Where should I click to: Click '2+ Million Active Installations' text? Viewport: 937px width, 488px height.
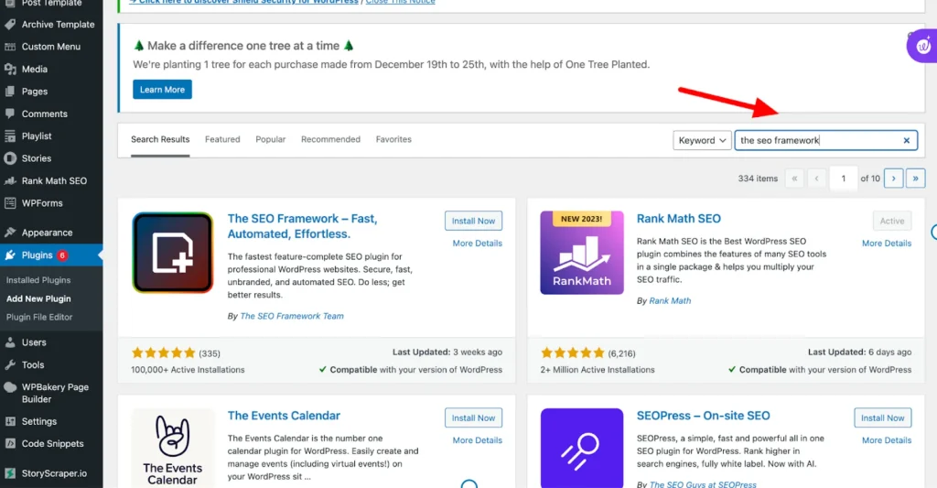pyautogui.click(x=597, y=370)
